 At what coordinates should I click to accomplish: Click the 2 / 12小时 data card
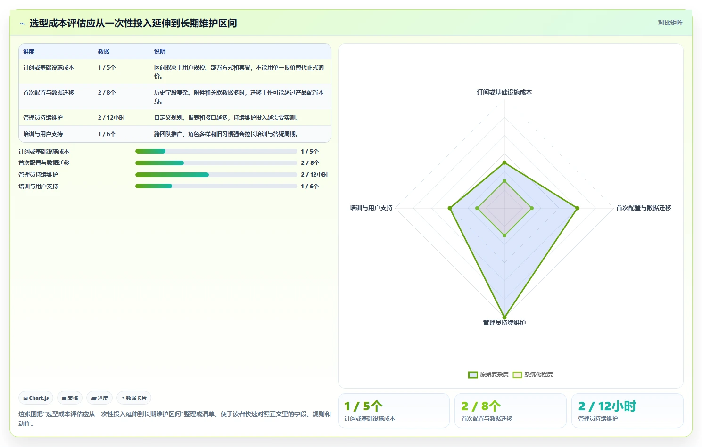[x=628, y=411]
